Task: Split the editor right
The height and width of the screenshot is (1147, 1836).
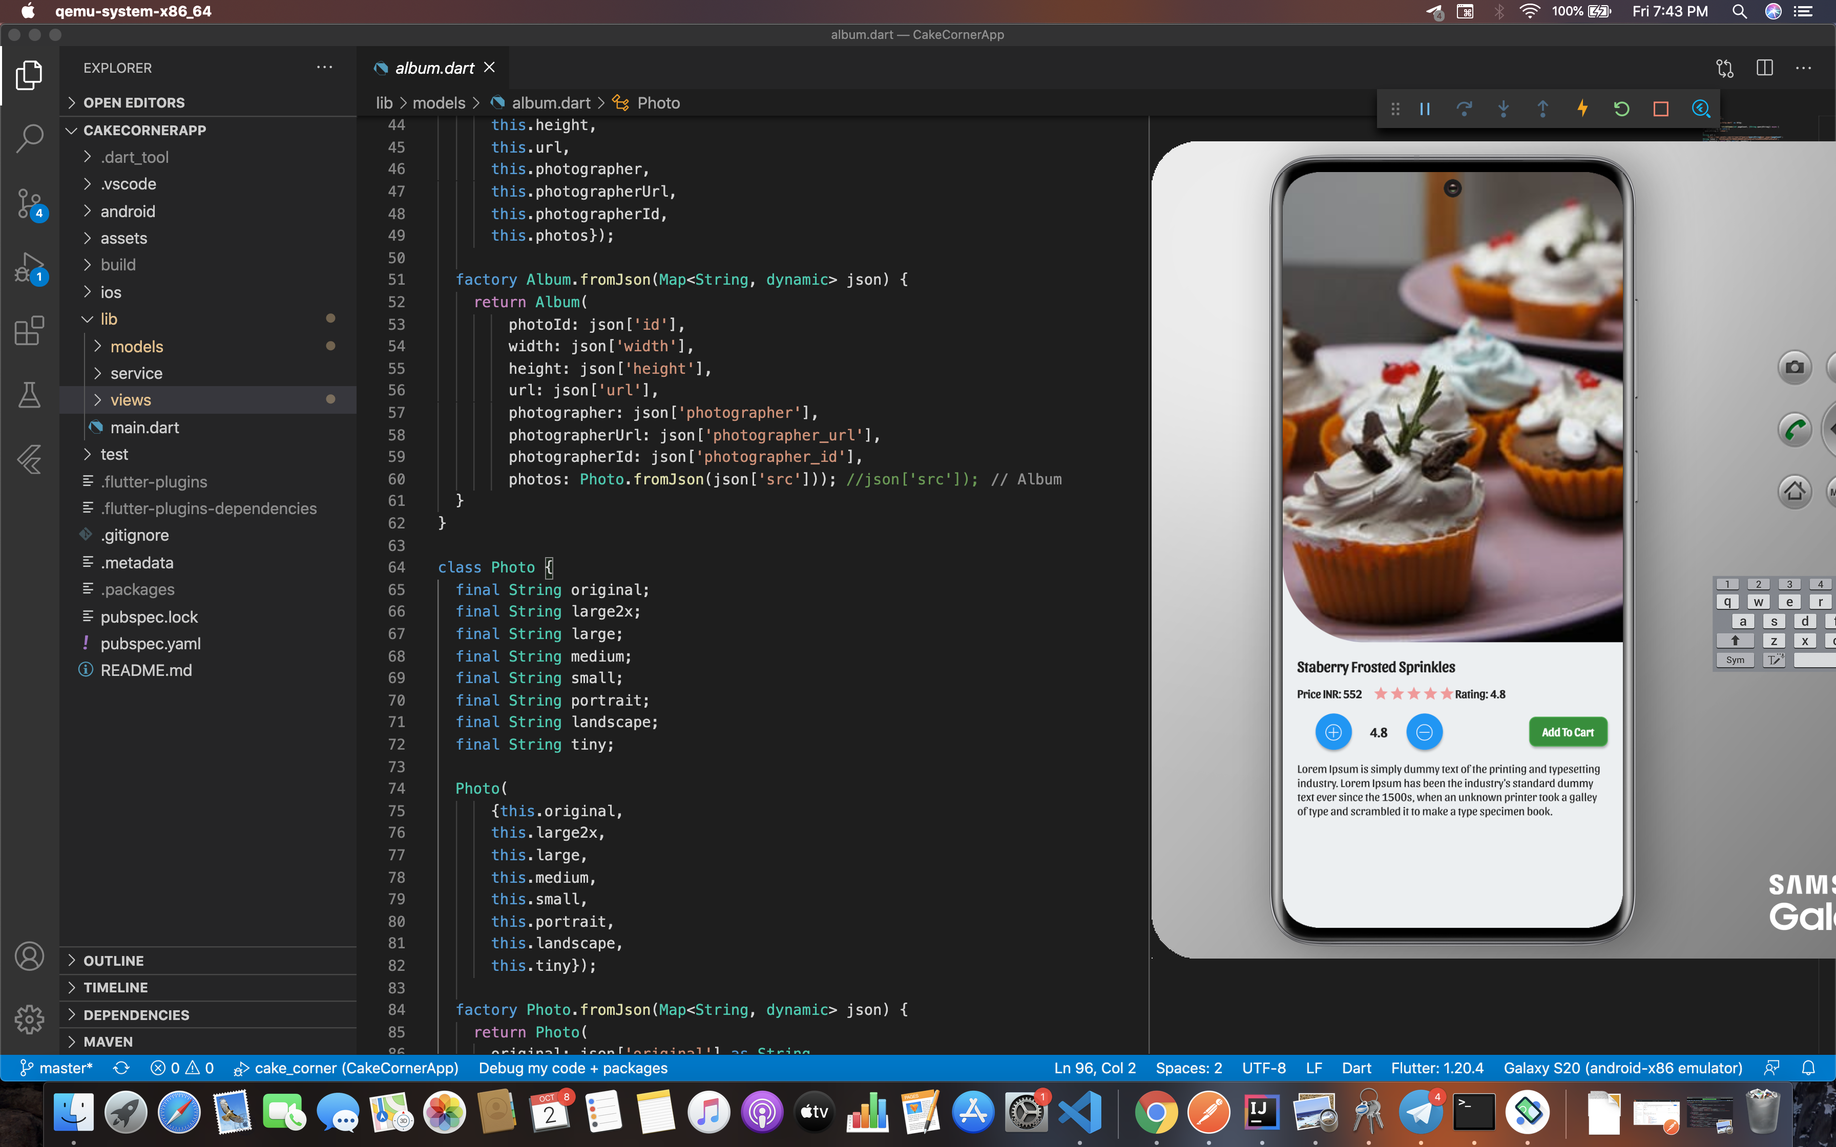Action: [x=1765, y=68]
